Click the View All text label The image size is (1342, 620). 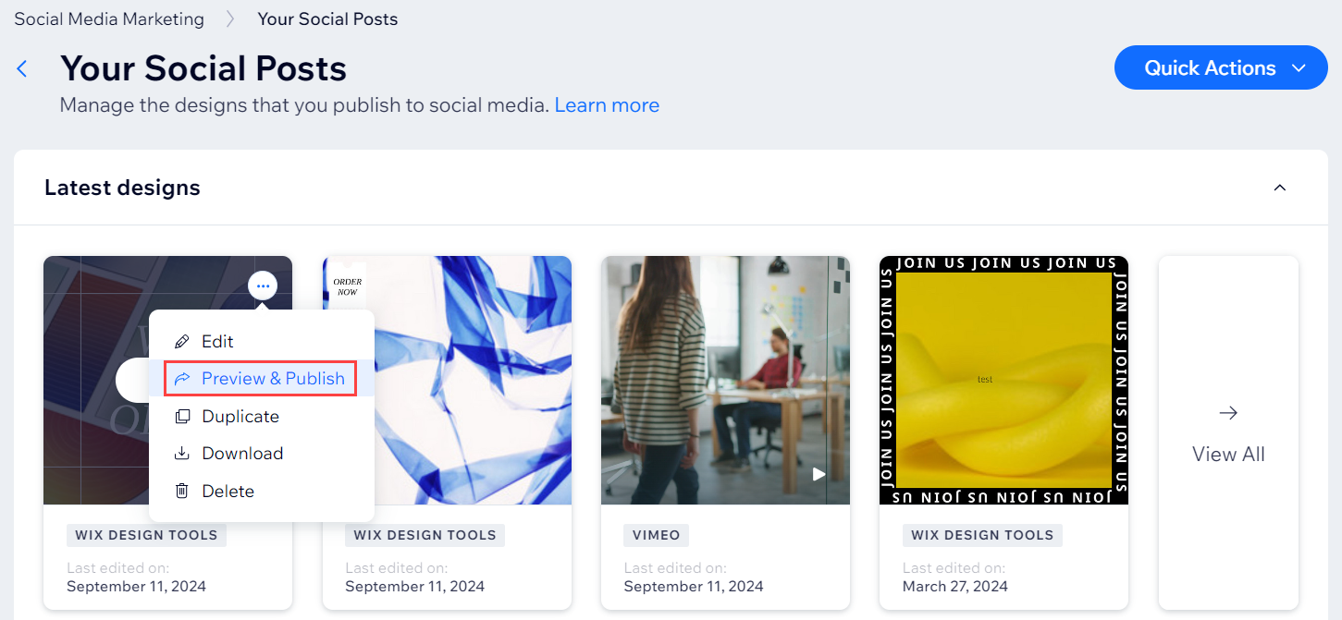pos(1228,454)
